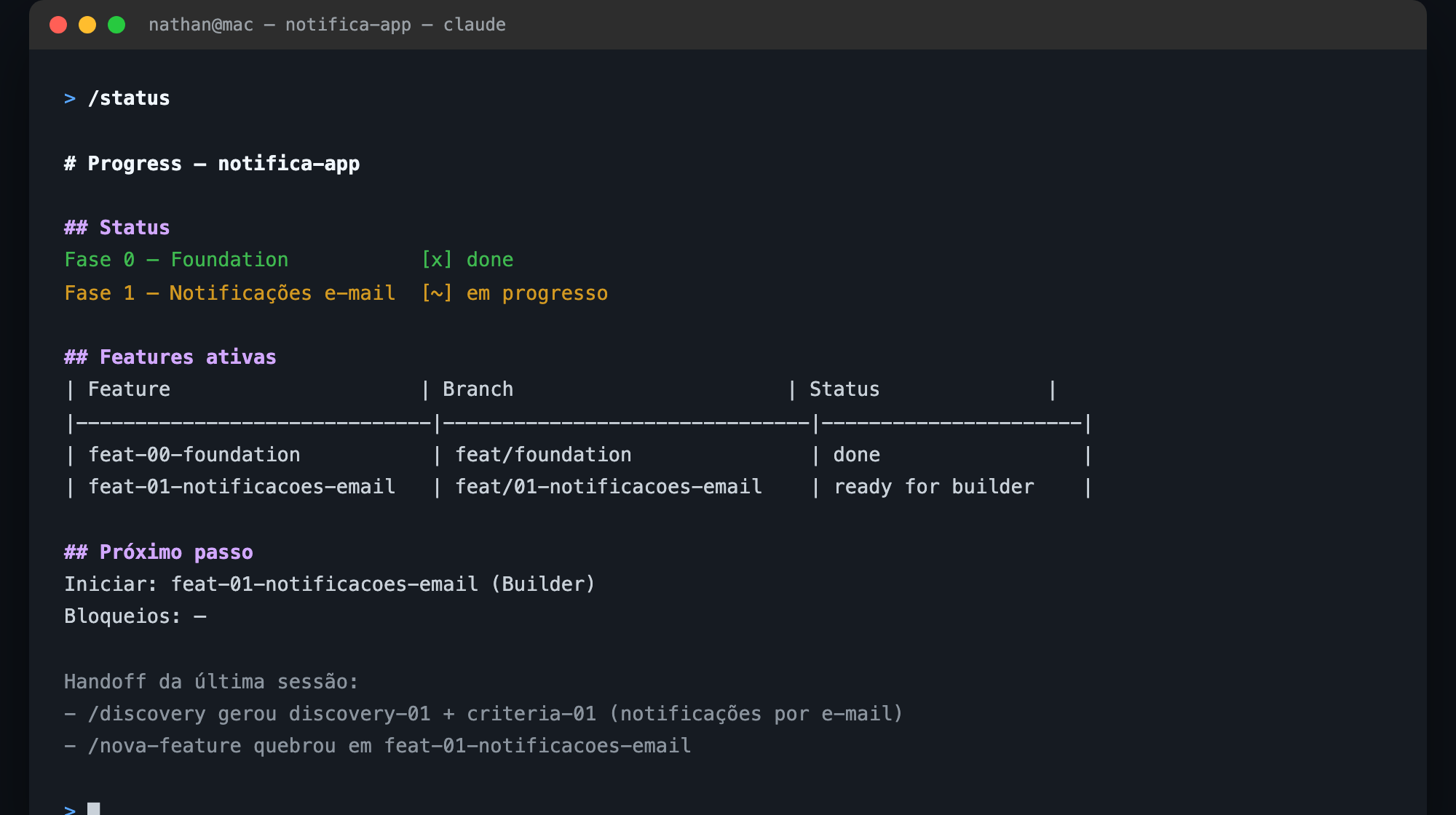This screenshot has width=1456, height=815.
Task: Click the 'feat/01-notificacoes-email' branch cell
Action: coord(609,487)
